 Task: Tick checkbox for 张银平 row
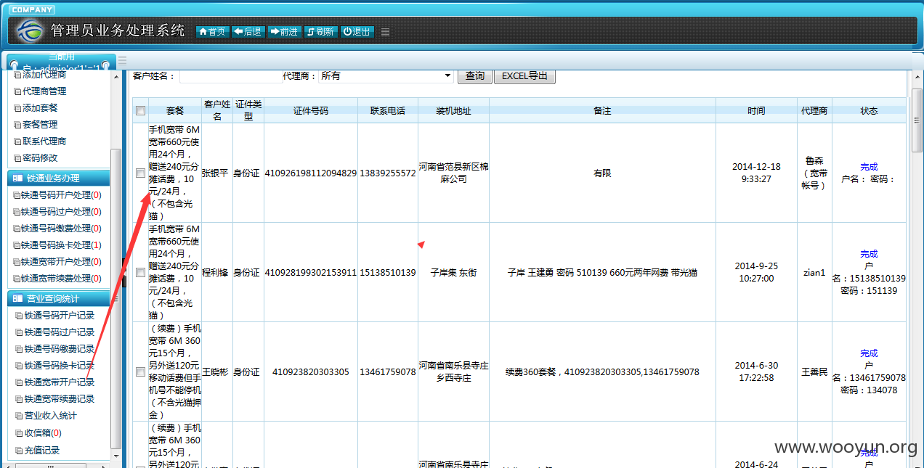[140, 173]
